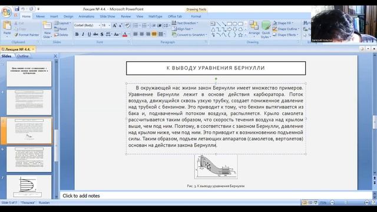Viewport: 377px width, 212px height.
Task: Toggle Justify paragraph alignment
Action: (154, 34)
